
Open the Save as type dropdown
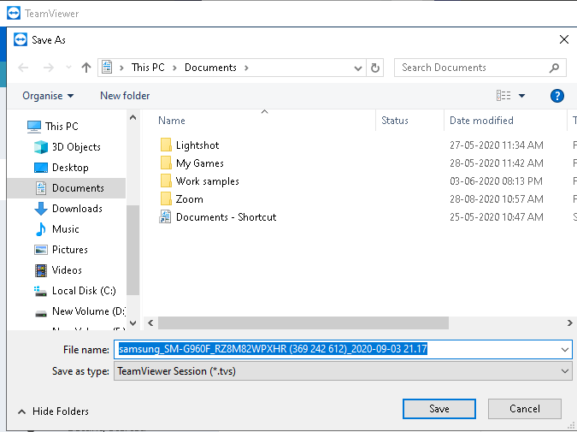click(x=343, y=371)
